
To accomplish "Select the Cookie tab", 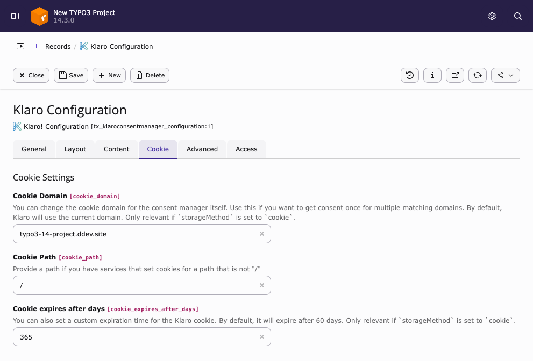I will 158,149.
